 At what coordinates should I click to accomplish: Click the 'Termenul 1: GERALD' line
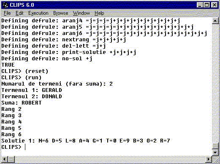tap(32, 90)
